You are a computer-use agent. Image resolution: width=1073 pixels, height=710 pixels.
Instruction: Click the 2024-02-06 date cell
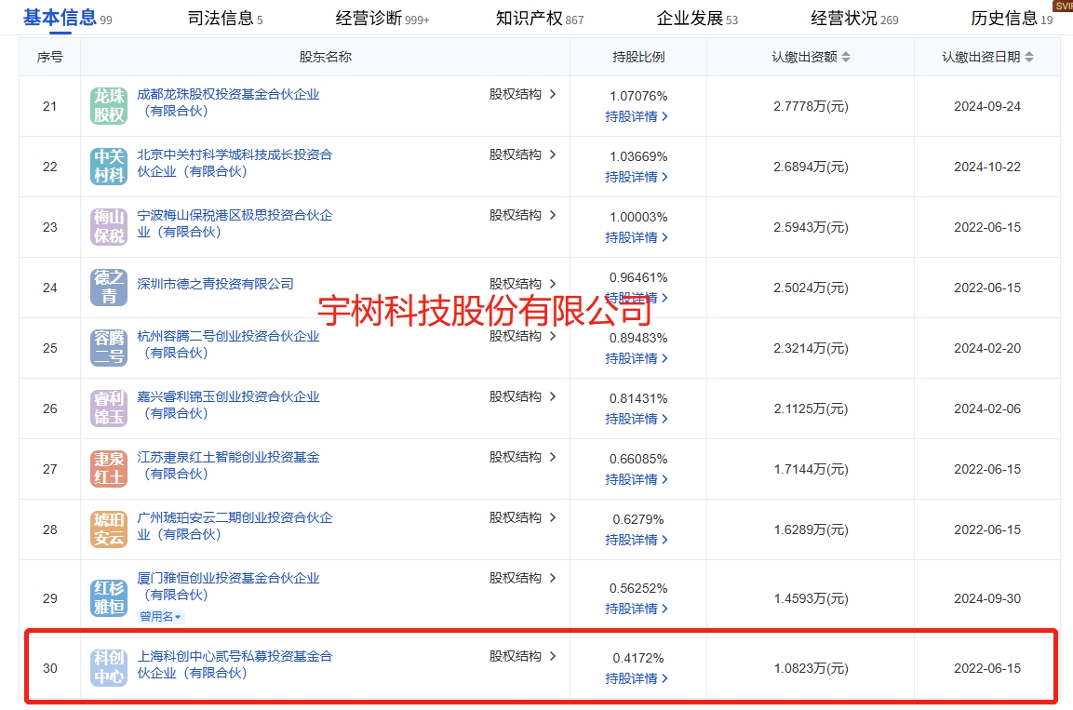(x=986, y=409)
